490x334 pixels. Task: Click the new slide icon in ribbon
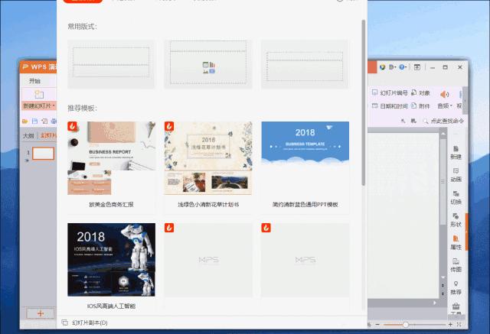[x=39, y=95]
